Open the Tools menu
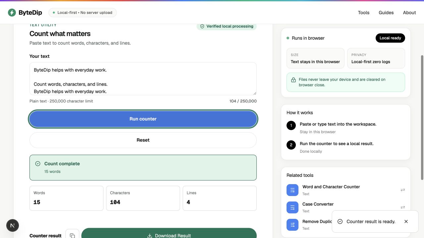The height and width of the screenshot is (238, 424). [x=364, y=13]
